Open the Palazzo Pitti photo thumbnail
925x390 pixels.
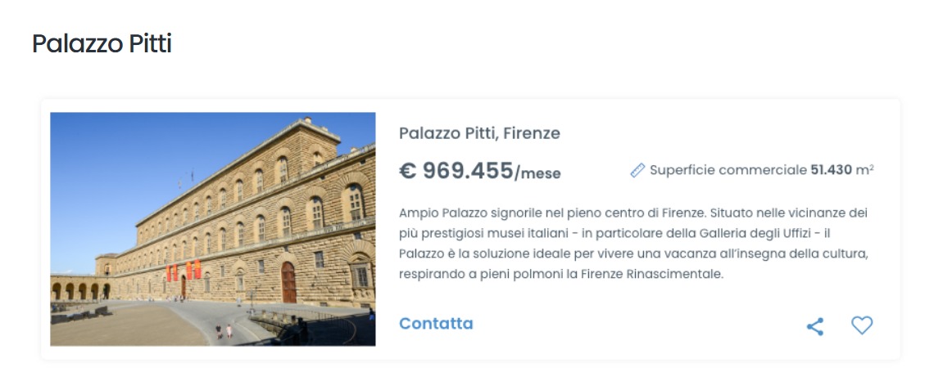[213, 229]
